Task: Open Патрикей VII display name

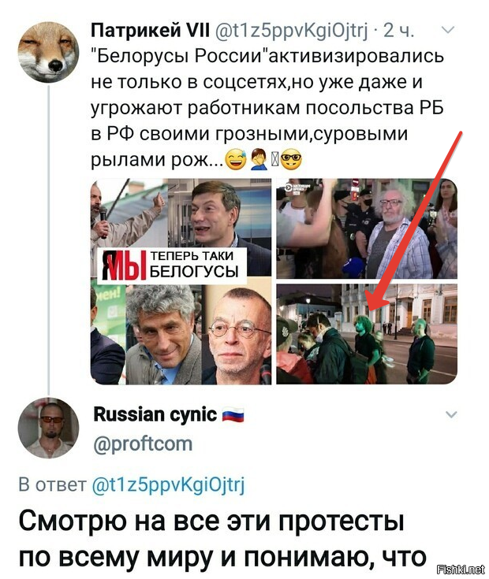Action: tap(150, 30)
